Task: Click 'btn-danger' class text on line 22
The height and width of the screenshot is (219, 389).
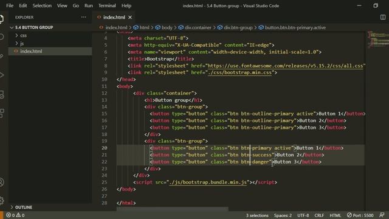Action: [x=255, y=162]
